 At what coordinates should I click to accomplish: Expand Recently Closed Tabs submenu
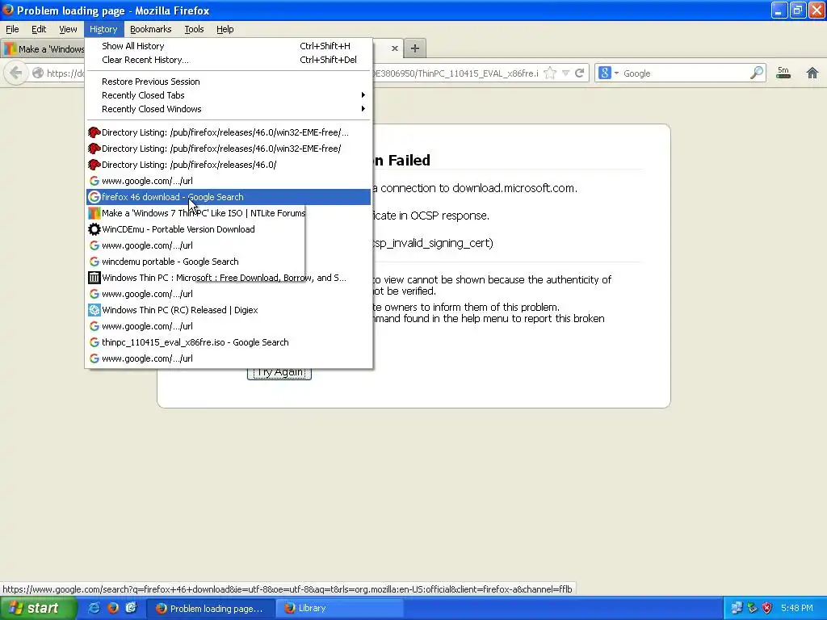[x=229, y=95]
